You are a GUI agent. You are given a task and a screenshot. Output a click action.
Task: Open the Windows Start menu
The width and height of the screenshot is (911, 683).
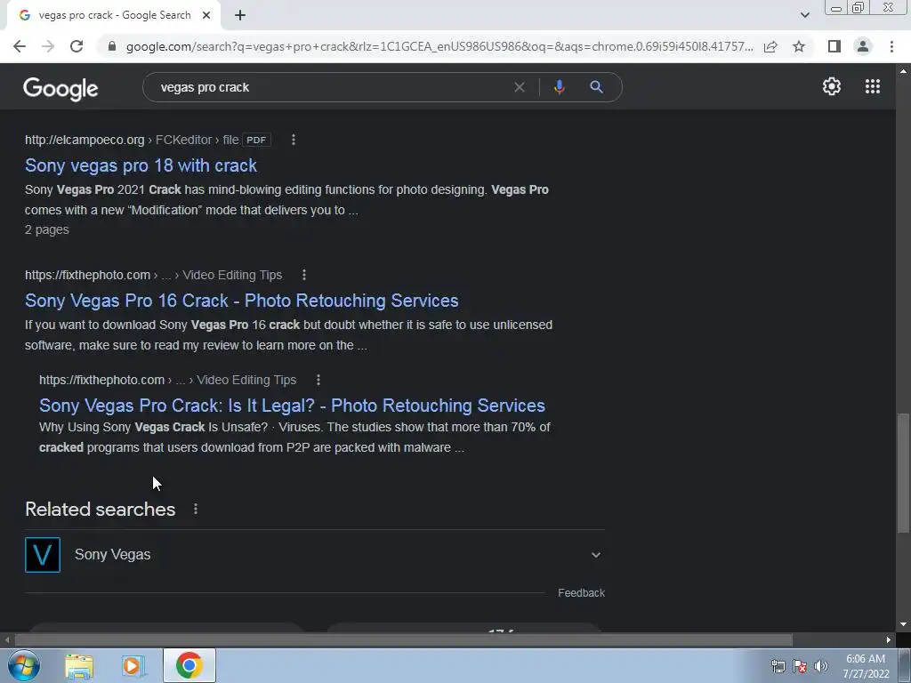24,665
